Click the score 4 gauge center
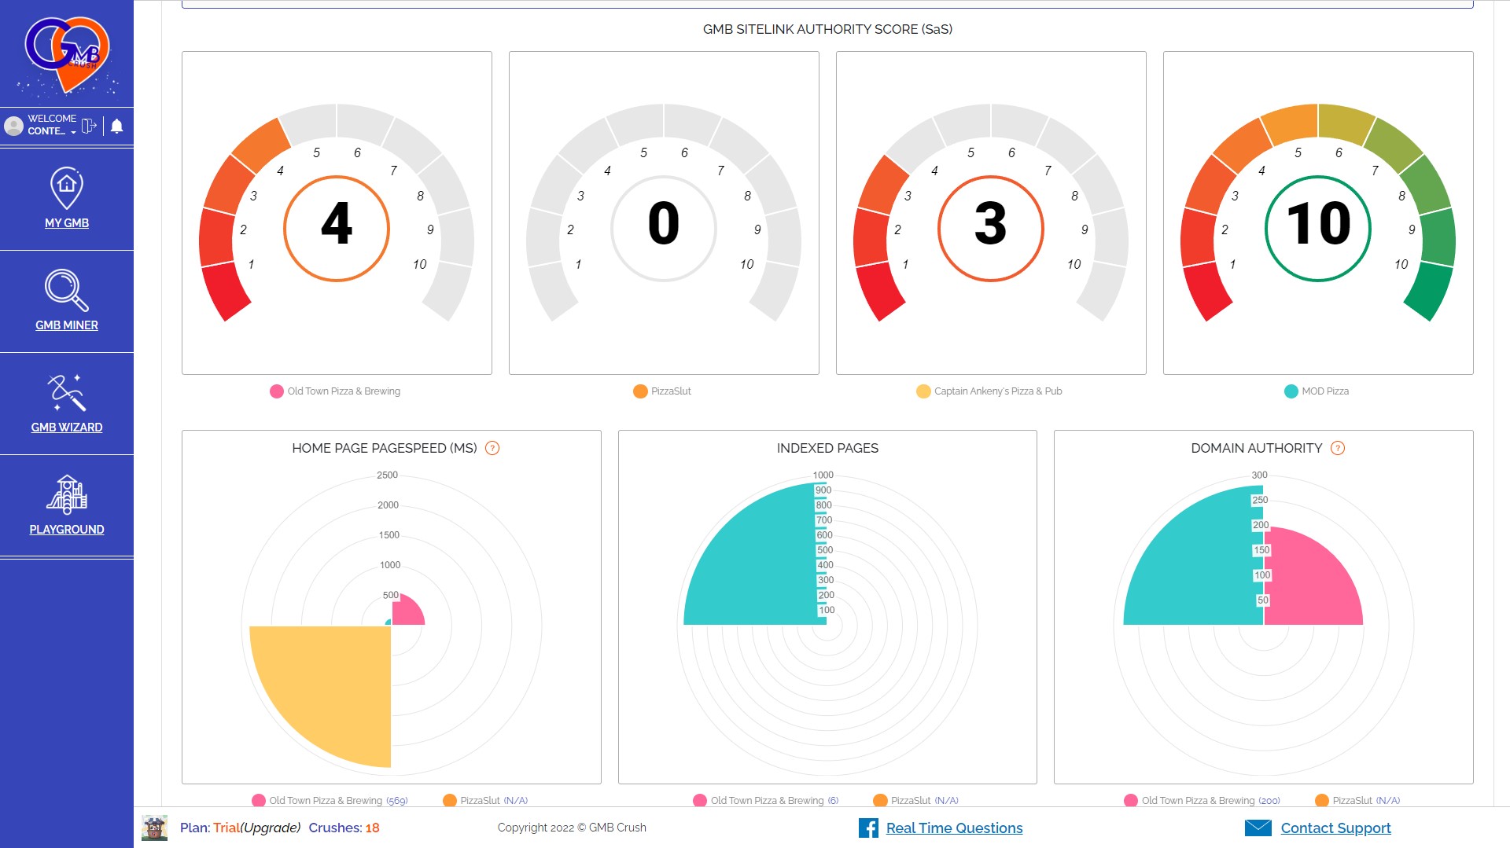 click(x=337, y=228)
